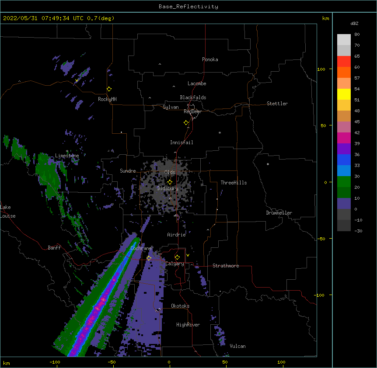The height and width of the screenshot is (368, 377).
Task: Pick the purple 36-39 dBZ legend color
Action: (x=344, y=149)
